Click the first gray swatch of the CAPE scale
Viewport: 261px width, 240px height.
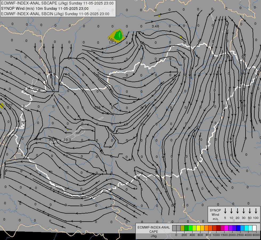coord(174,228)
